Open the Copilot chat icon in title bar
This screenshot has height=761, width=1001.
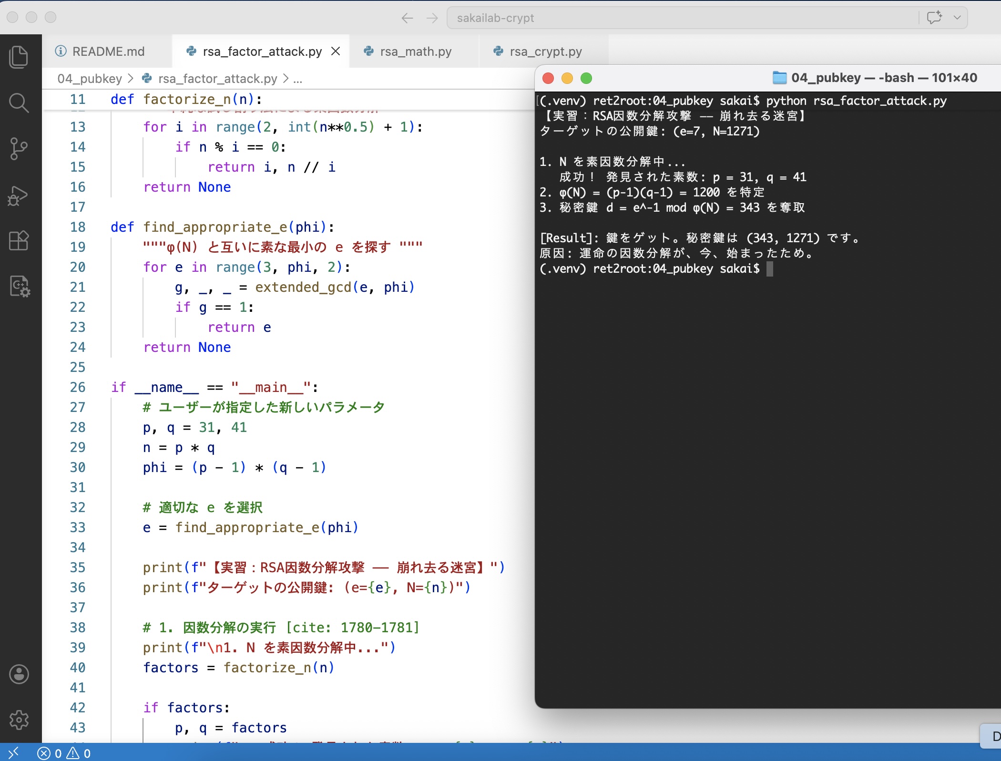click(x=934, y=18)
